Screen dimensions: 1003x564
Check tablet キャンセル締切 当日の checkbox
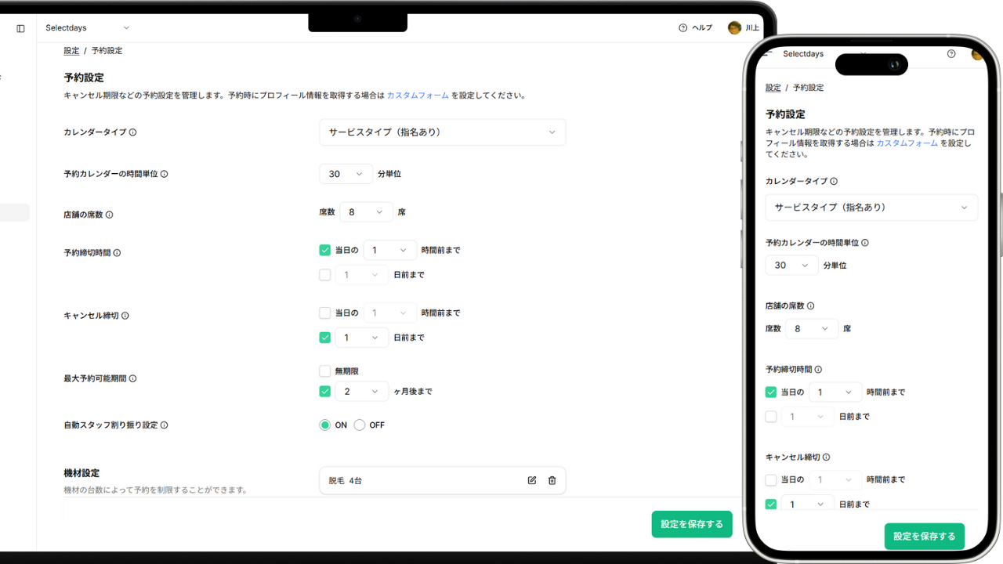pos(325,313)
